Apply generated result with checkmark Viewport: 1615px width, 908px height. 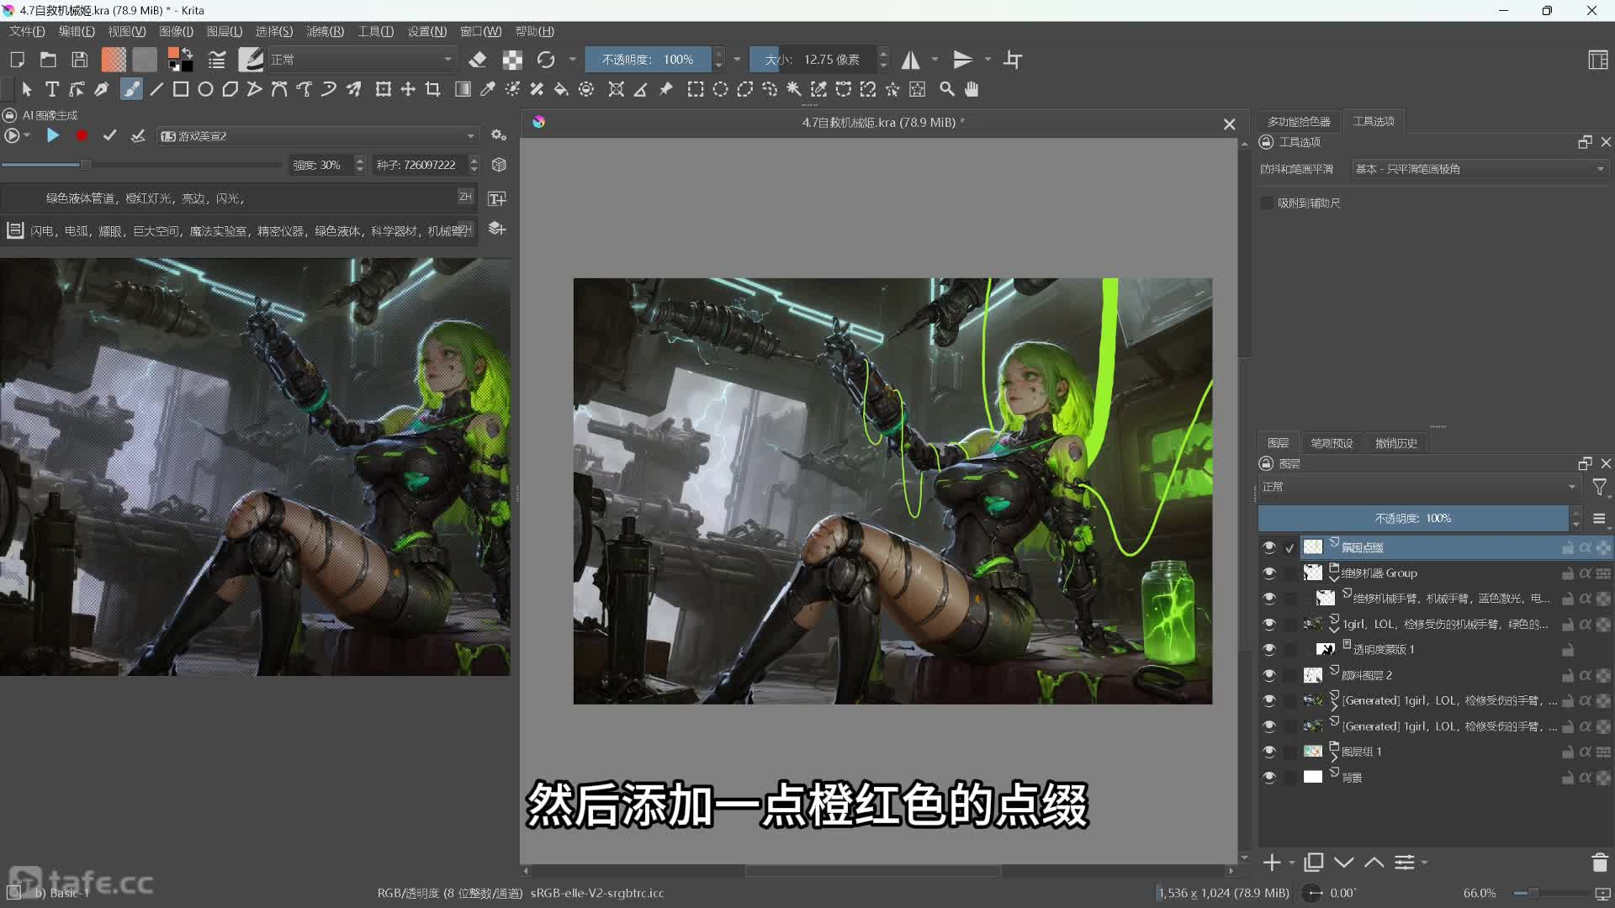109,135
